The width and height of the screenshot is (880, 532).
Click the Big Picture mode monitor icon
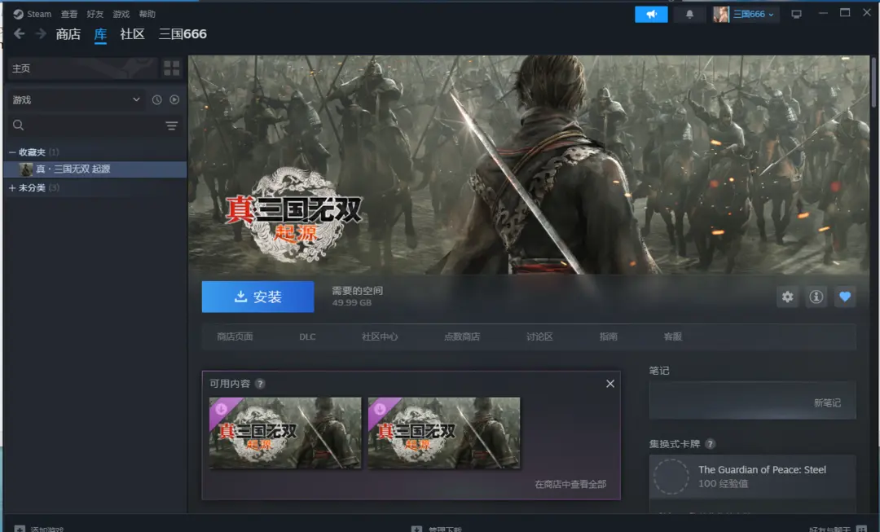pyautogui.click(x=796, y=14)
